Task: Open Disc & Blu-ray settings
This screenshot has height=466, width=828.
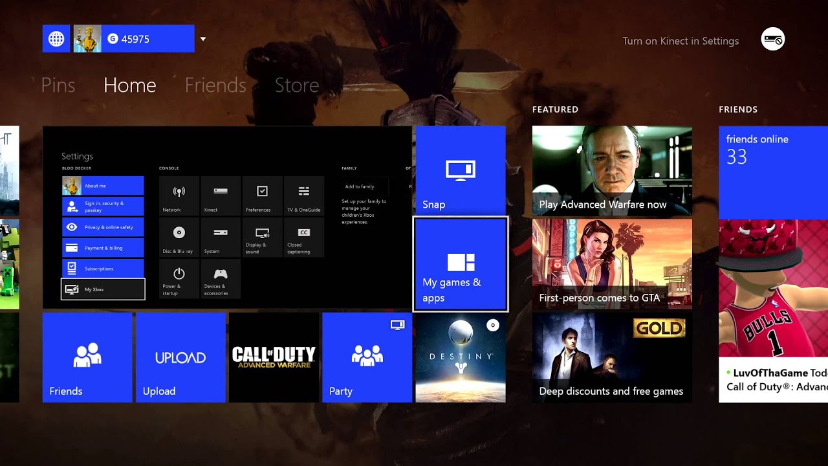Action: click(x=179, y=237)
